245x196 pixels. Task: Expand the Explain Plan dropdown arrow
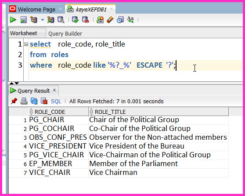click(x=43, y=20)
